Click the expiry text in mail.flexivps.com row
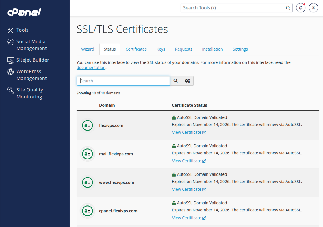The height and width of the screenshot is (227, 323). tap(237, 153)
